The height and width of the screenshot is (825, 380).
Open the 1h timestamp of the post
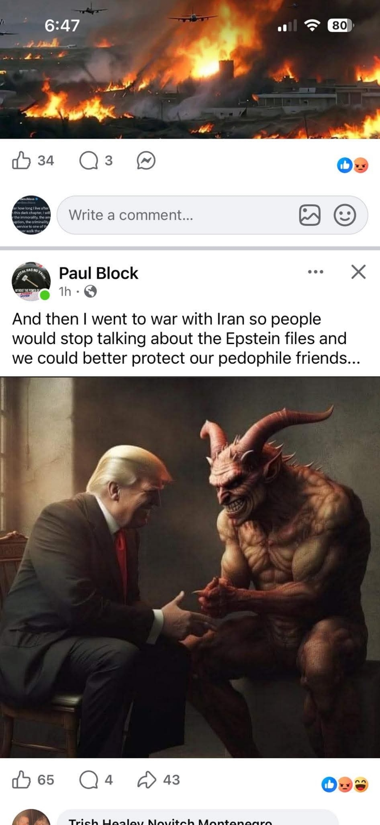click(x=65, y=292)
